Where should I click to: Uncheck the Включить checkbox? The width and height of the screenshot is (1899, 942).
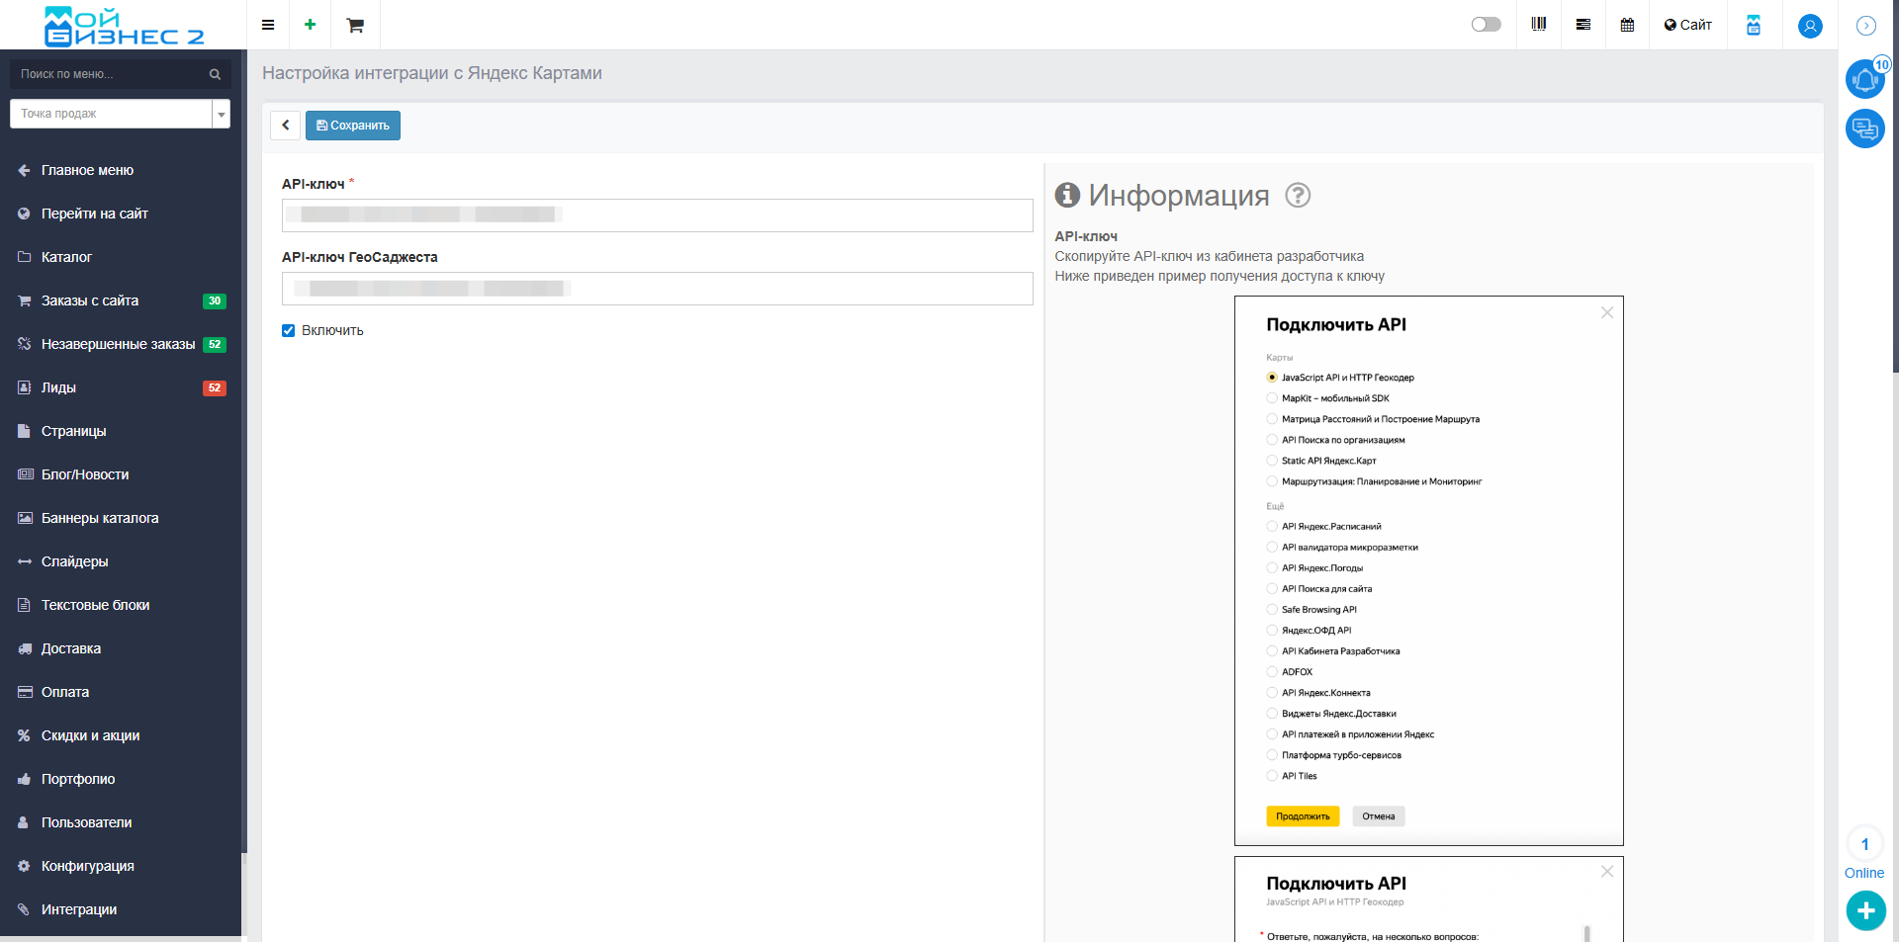(x=289, y=331)
